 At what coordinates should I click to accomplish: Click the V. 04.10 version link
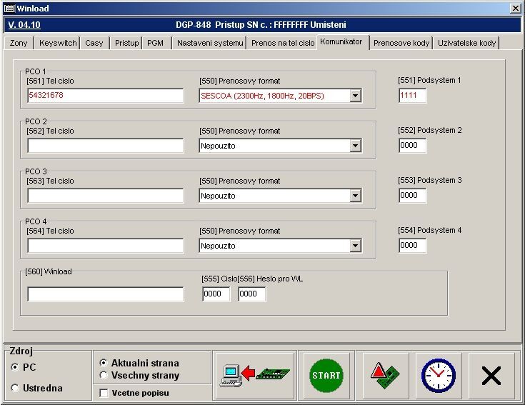tap(24, 24)
